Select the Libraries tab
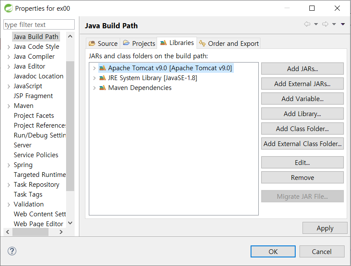Viewport: 351px width, 266px height. pyautogui.click(x=177, y=43)
